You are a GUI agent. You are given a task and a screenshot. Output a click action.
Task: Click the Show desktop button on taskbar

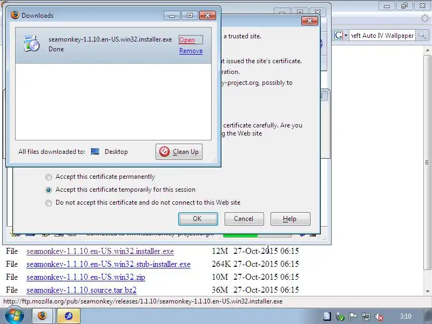(x=428, y=316)
